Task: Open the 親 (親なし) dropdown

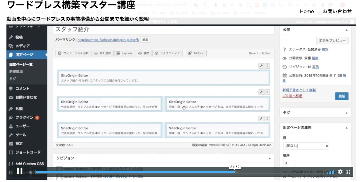Action: [x=306, y=146]
